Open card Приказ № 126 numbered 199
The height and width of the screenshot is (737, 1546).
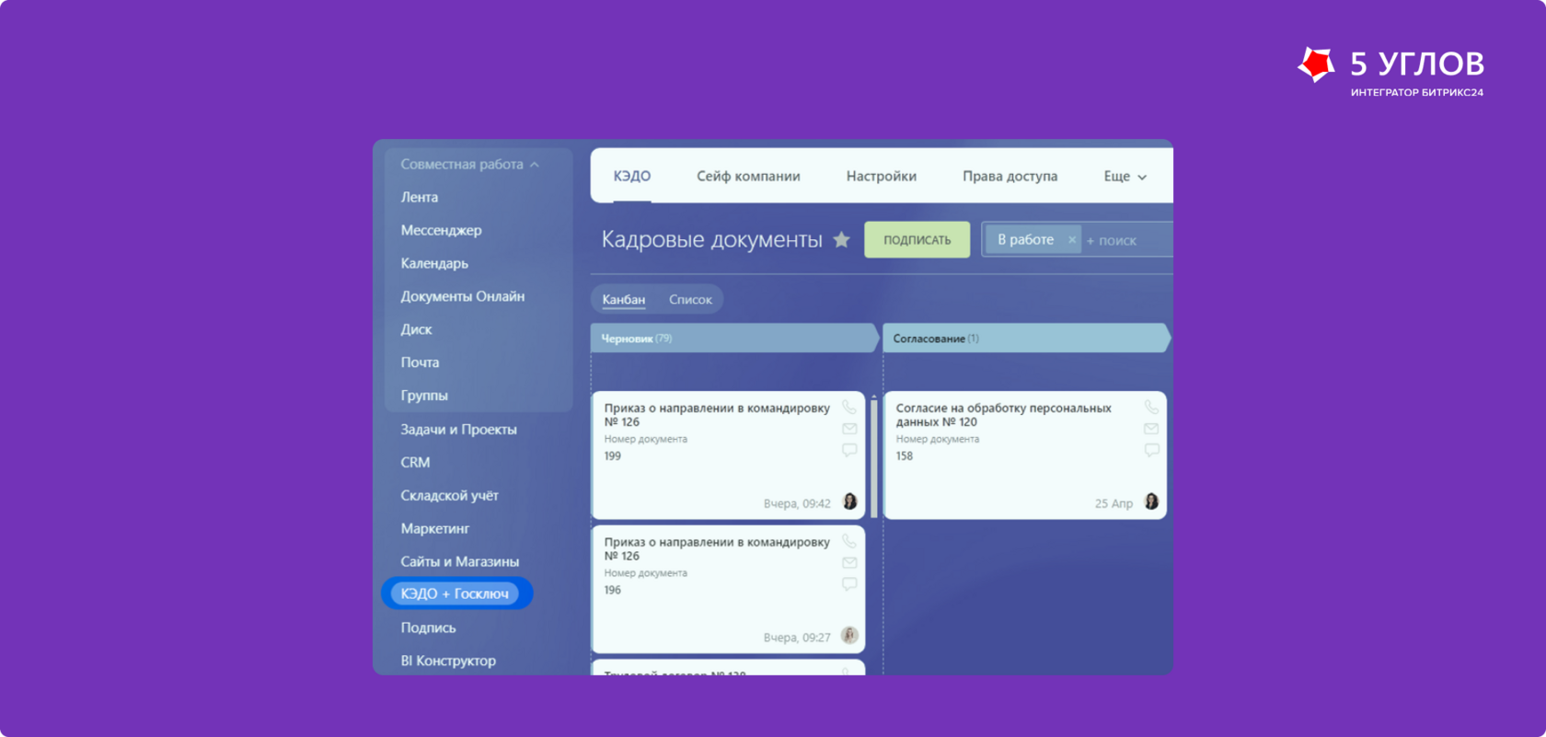728,455
